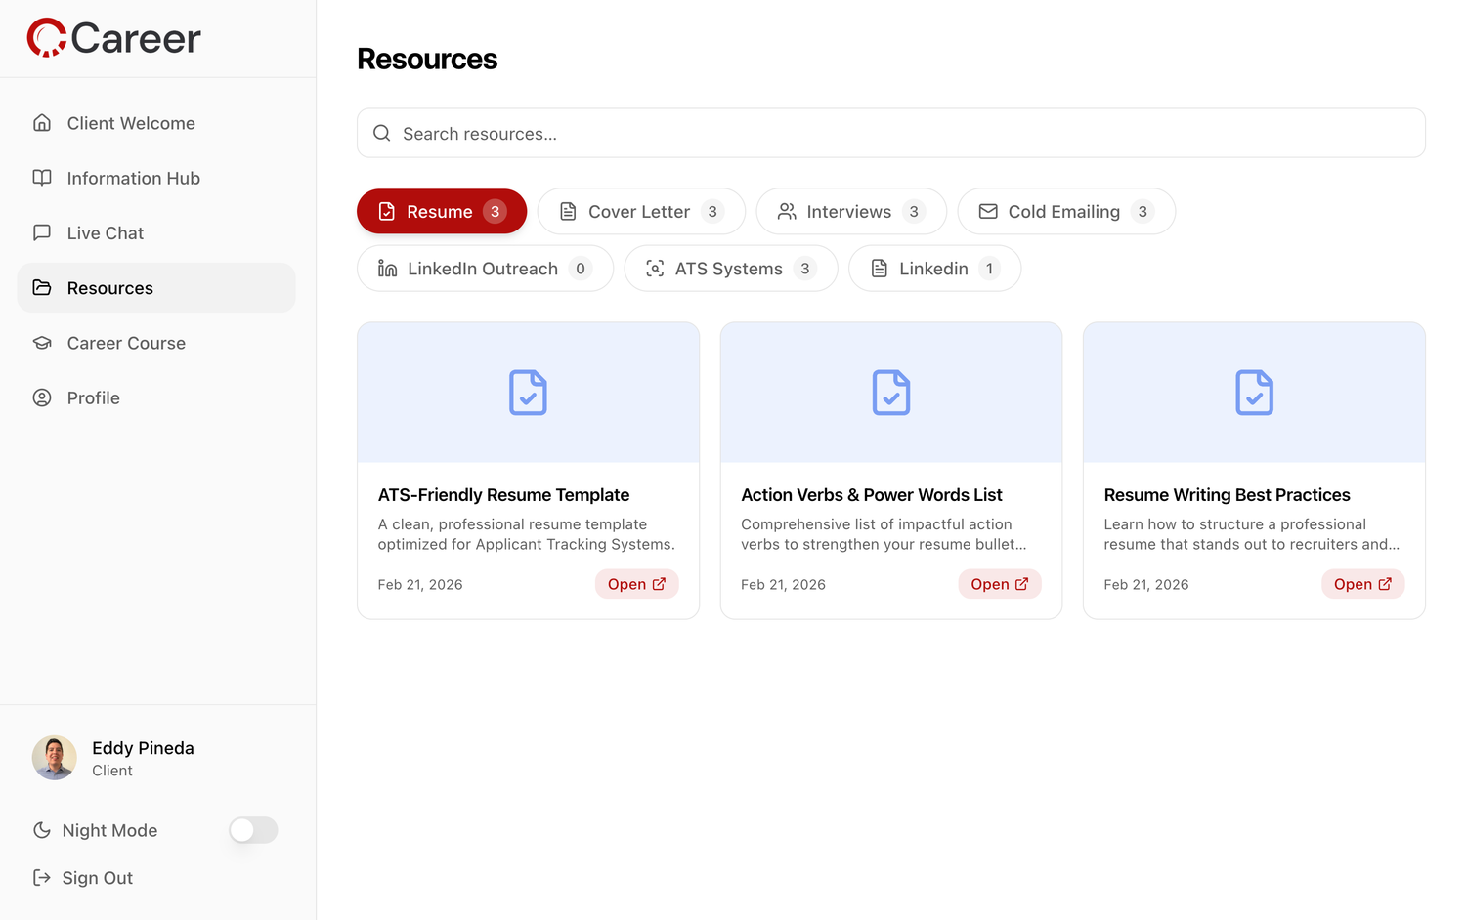Open Profile user circle icon

click(42, 397)
